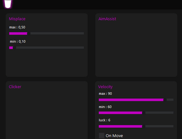Click the 'max : 0,50' value label

pyautogui.click(x=17, y=27)
